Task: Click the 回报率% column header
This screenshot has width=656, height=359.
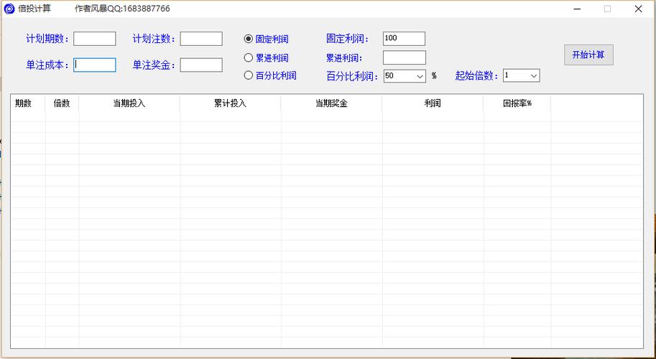Action: (x=517, y=103)
